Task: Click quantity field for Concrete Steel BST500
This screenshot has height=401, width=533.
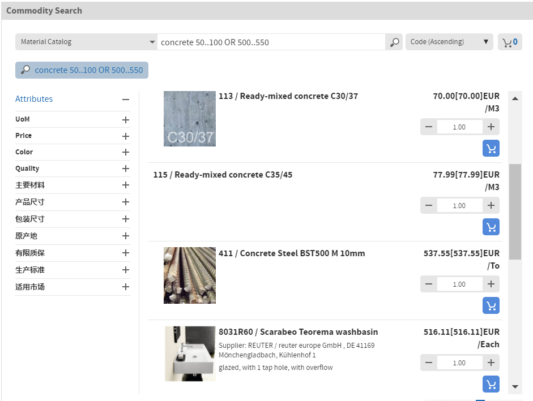Action: click(x=459, y=284)
